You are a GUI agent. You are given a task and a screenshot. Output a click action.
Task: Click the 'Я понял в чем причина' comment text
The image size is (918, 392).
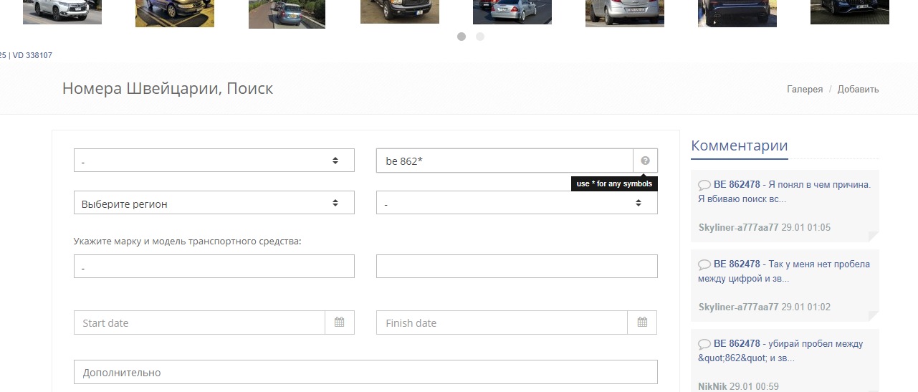[784, 191]
